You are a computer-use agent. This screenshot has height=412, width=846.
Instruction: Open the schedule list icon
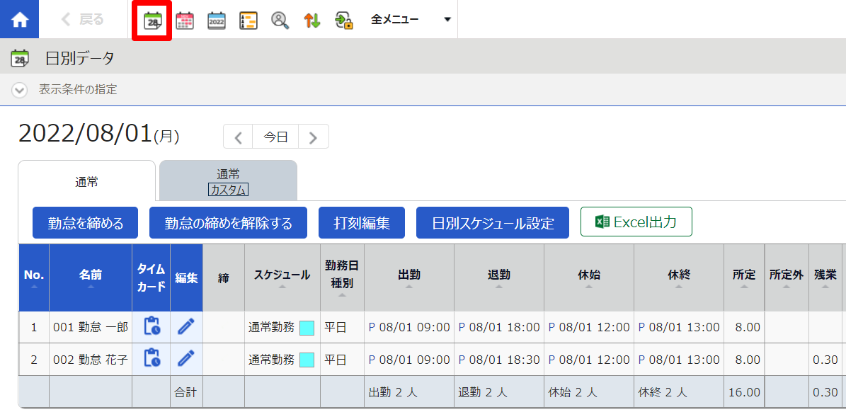(248, 21)
